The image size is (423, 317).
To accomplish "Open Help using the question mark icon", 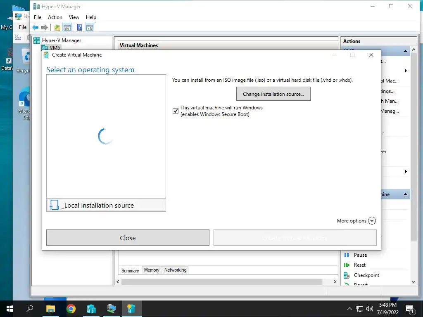I will coord(80,27).
